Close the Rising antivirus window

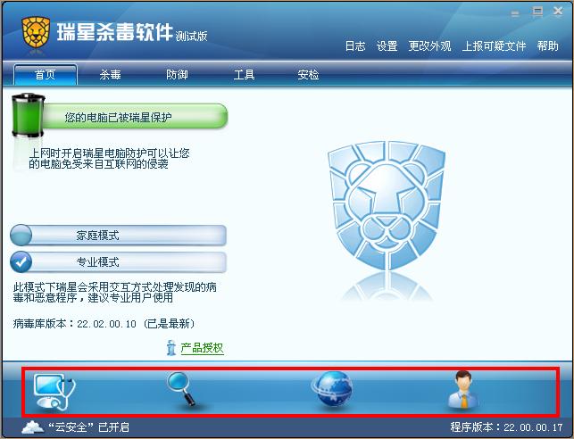pyautogui.click(x=558, y=12)
